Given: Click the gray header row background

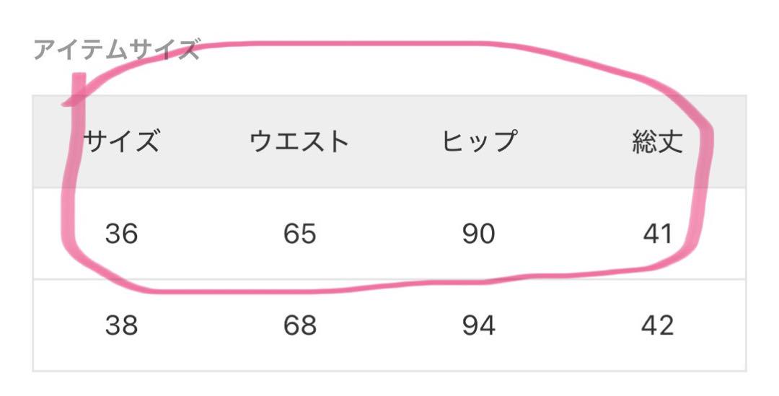Looking at the screenshot, I should click(389, 141).
